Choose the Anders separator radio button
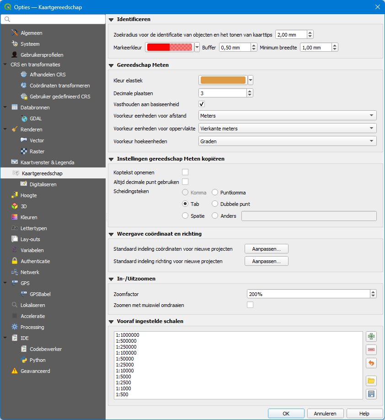 click(x=215, y=215)
